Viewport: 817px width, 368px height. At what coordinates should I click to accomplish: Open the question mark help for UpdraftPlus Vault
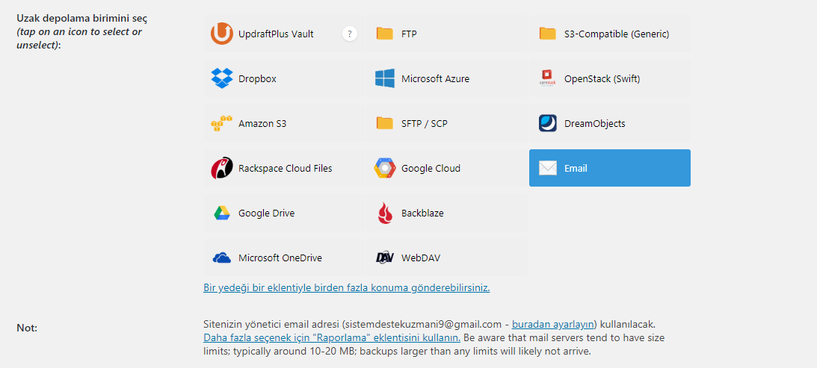coord(350,34)
